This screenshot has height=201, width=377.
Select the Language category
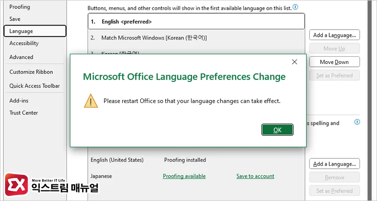coord(21,31)
